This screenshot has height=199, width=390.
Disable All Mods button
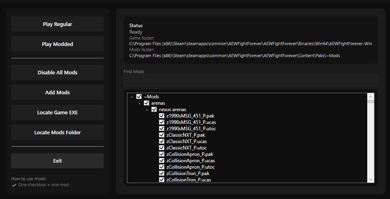pos(57,72)
